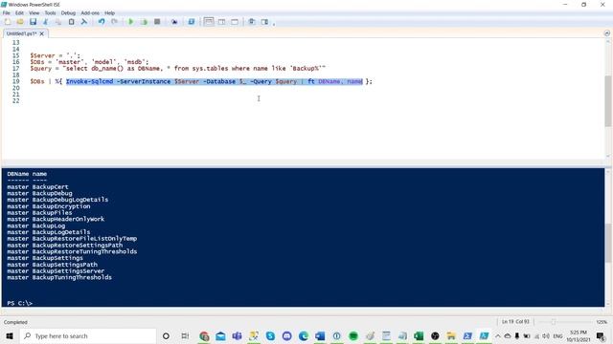Click the Cut scissors toolbar icon

tap(46, 22)
